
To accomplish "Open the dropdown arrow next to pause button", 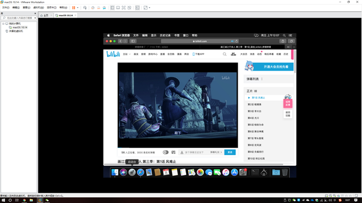I will click(x=77, y=7).
